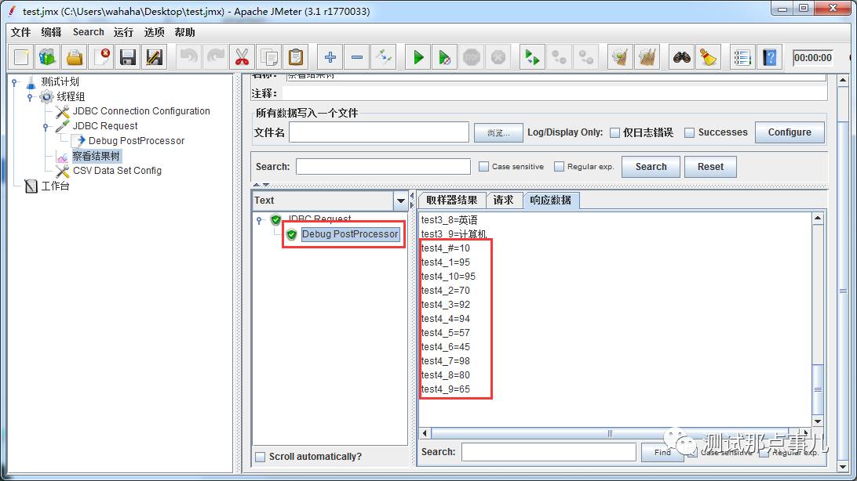Click the upper Search button
Viewport: 857px width, 481px height.
click(651, 167)
